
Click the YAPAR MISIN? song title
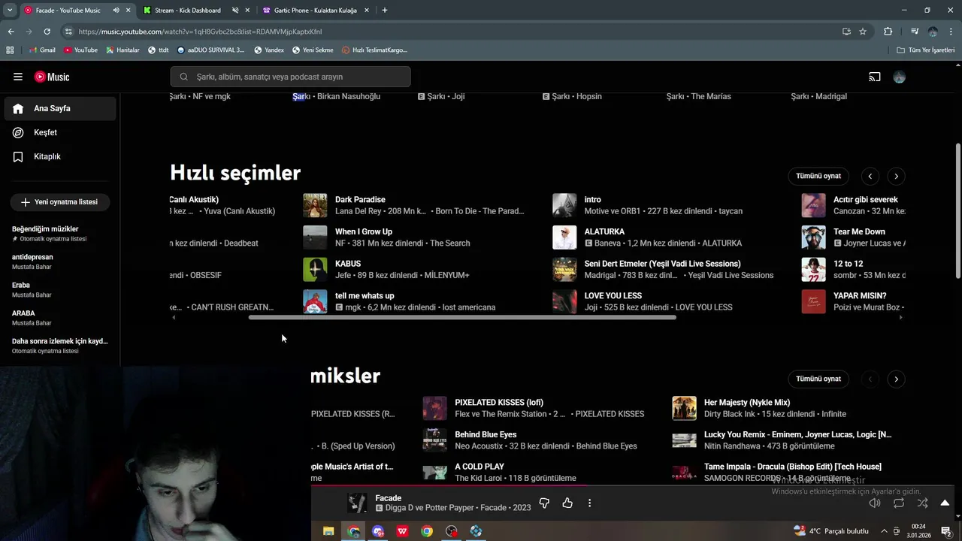point(860,295)
